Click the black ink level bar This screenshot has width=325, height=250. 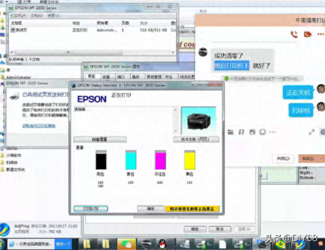click(x=101, y=160)
